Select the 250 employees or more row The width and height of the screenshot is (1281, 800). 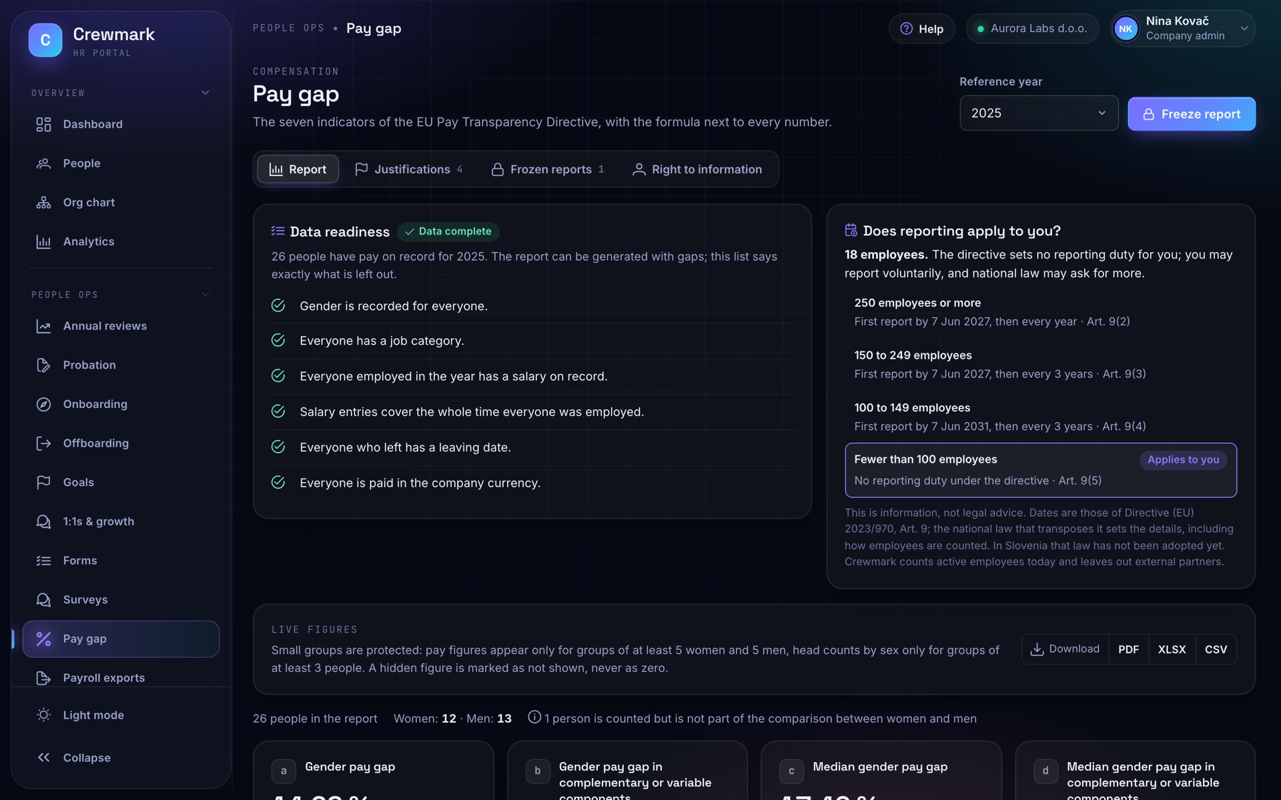pyautogui.click(x=1041, y=312)
